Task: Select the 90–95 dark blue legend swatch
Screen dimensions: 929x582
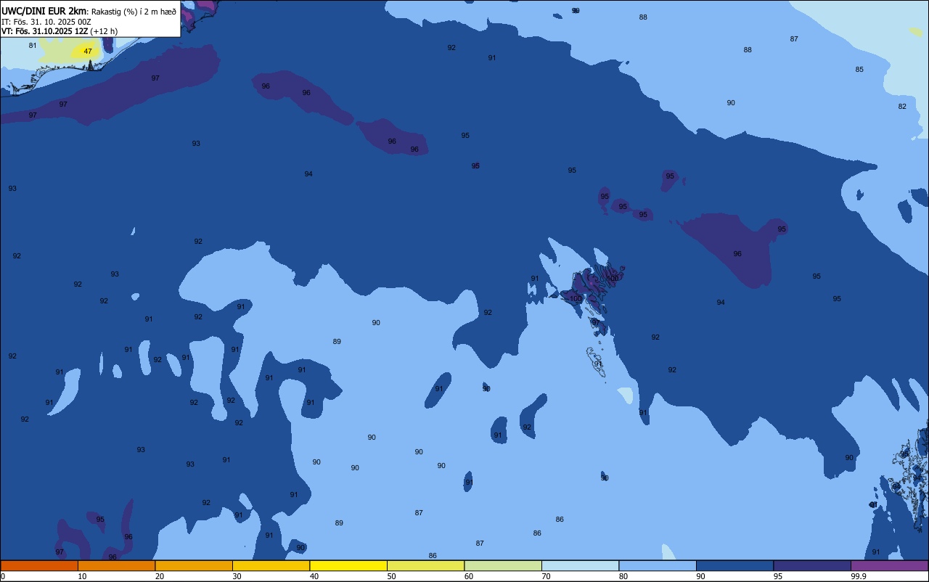Action: (x=734, y=565)
